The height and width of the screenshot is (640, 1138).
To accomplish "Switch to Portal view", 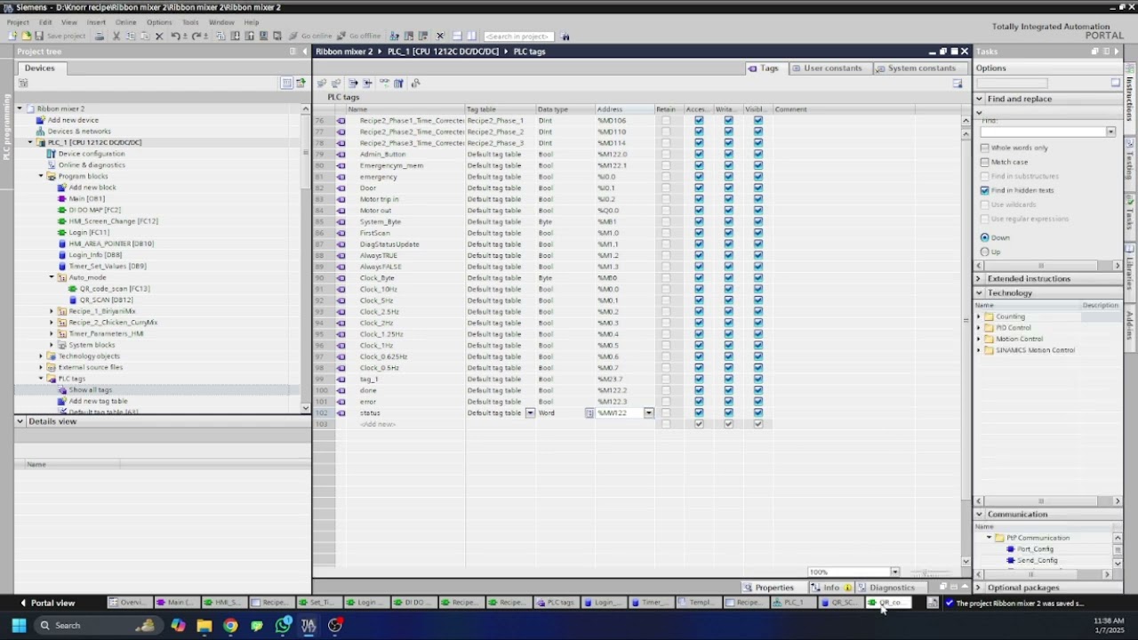I will [x=48, y=603].
